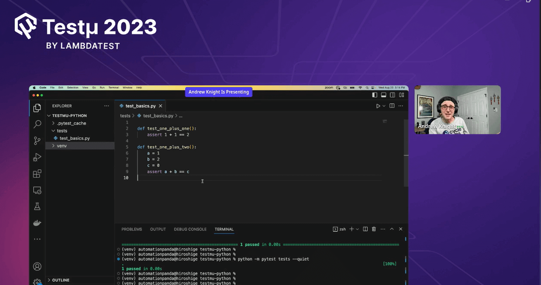Open the Docker view in the activity bar

click(x=37, y=223)
